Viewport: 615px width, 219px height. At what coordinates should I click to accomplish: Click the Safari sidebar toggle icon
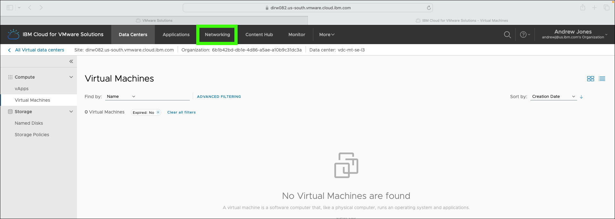click(10, 8)
